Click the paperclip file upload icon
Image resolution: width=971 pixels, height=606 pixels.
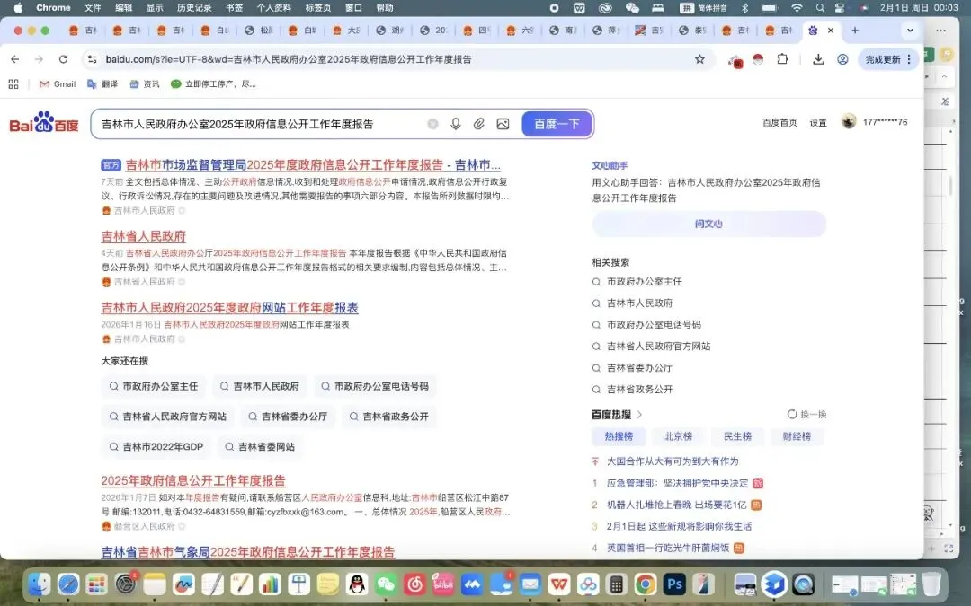[x=478, y=124]
